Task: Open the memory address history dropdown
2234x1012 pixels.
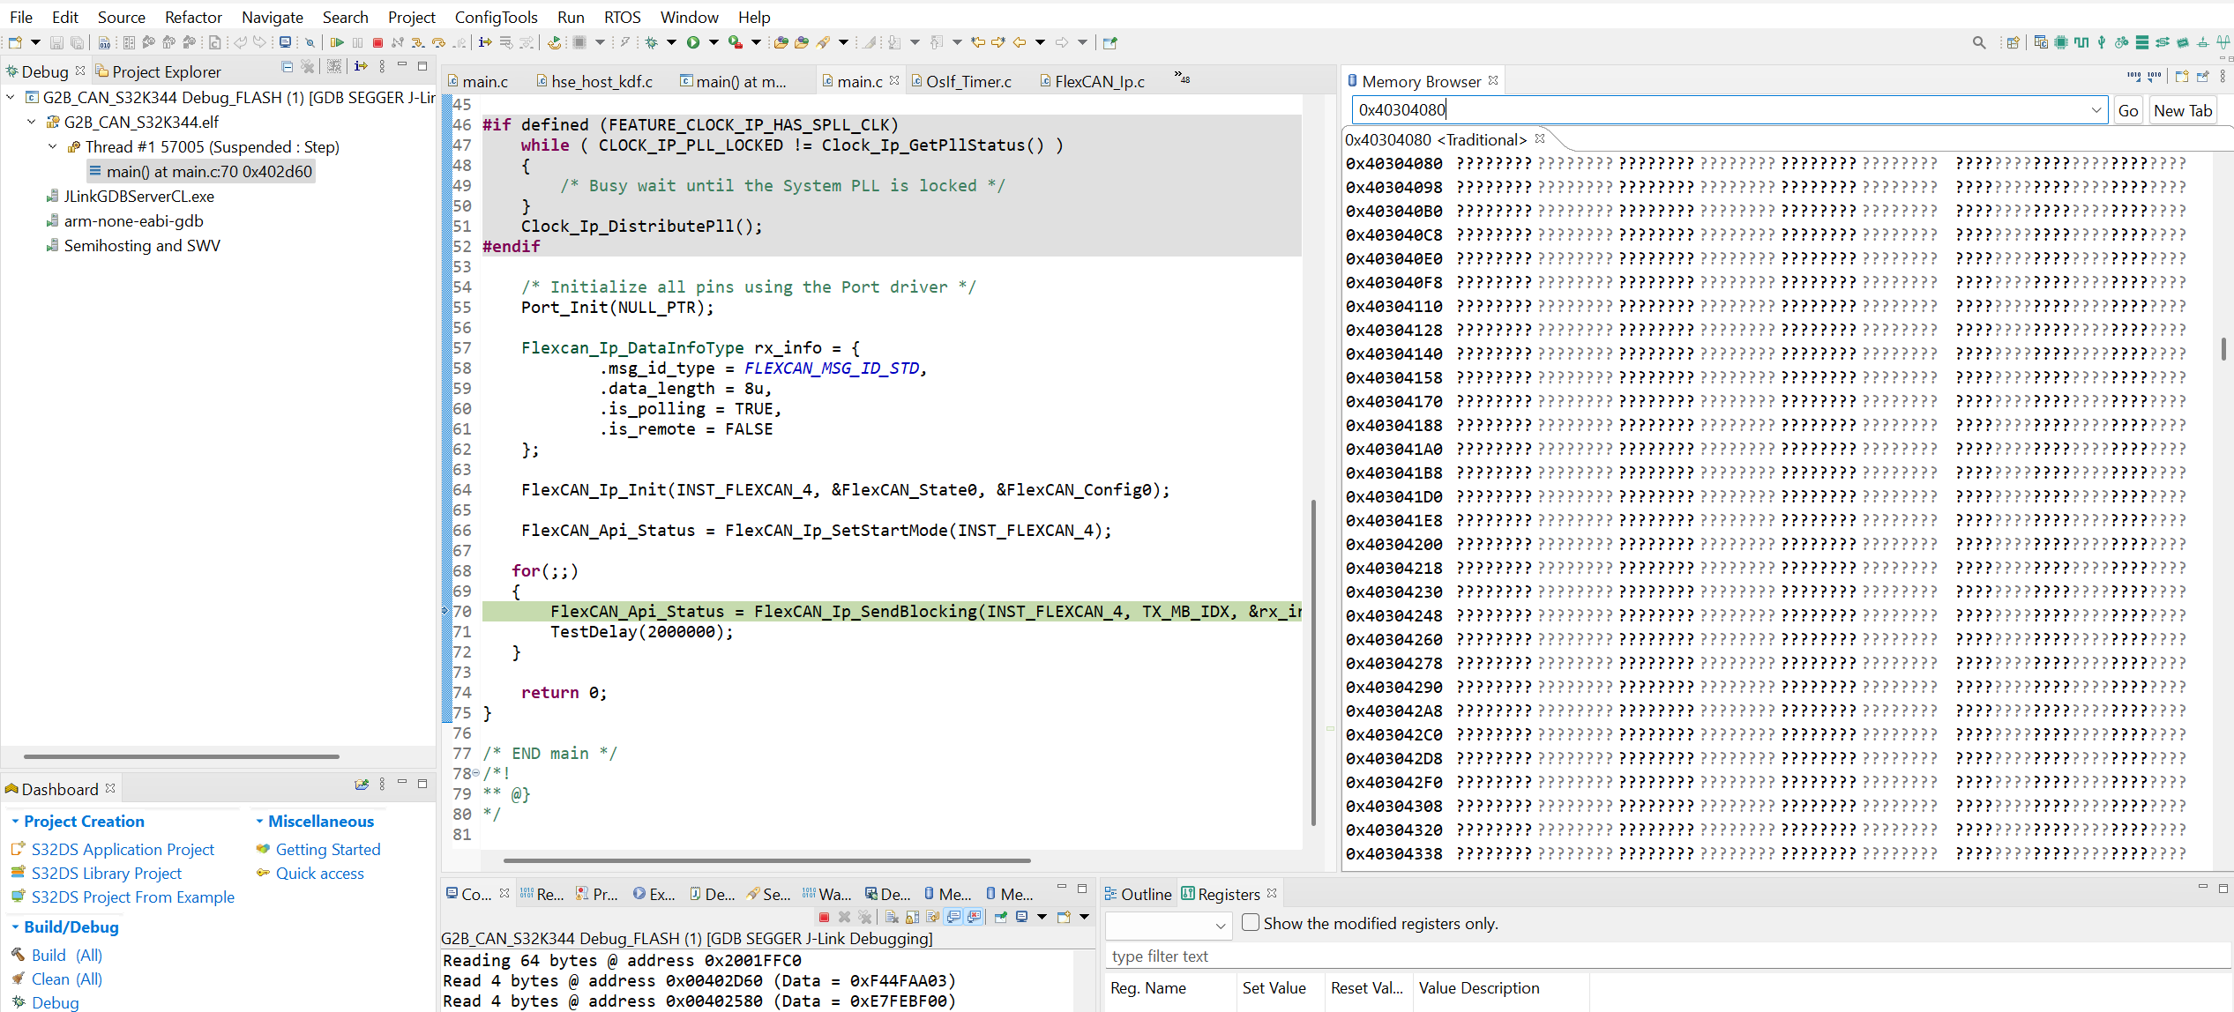Action: tap(2096, 110)
